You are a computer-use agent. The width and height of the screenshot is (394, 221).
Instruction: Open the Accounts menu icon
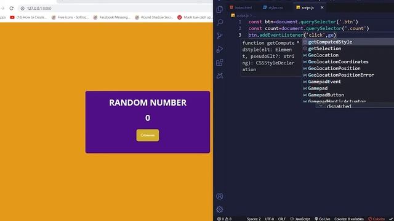pyautogui.click(x=220, y=196)
